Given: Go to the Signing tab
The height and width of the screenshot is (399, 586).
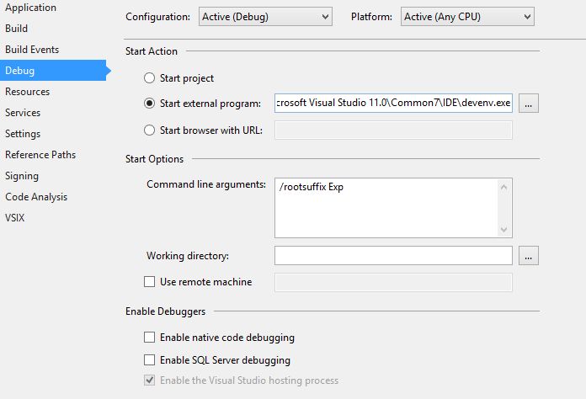Looking at the screenshot, I should [22, 176].
